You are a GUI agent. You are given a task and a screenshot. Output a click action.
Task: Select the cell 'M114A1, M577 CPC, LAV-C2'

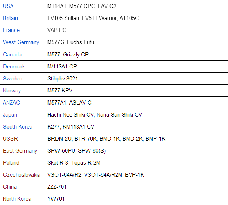[x=136, y=6]
